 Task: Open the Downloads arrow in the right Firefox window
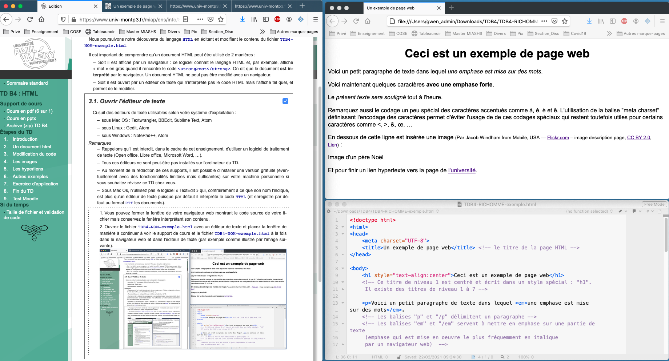[589, 21]
